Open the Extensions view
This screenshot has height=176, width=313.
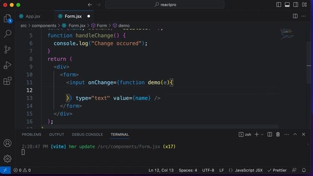point(7,81)
